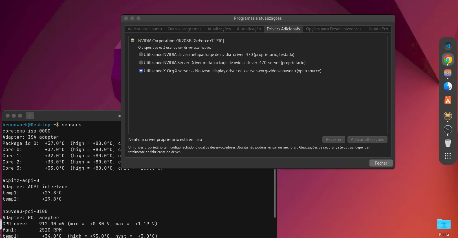The width and height of the screenshot is (458, 238).
Task: Open the Software & Updates box icon in the dock
Action: (x=448, y=116)
